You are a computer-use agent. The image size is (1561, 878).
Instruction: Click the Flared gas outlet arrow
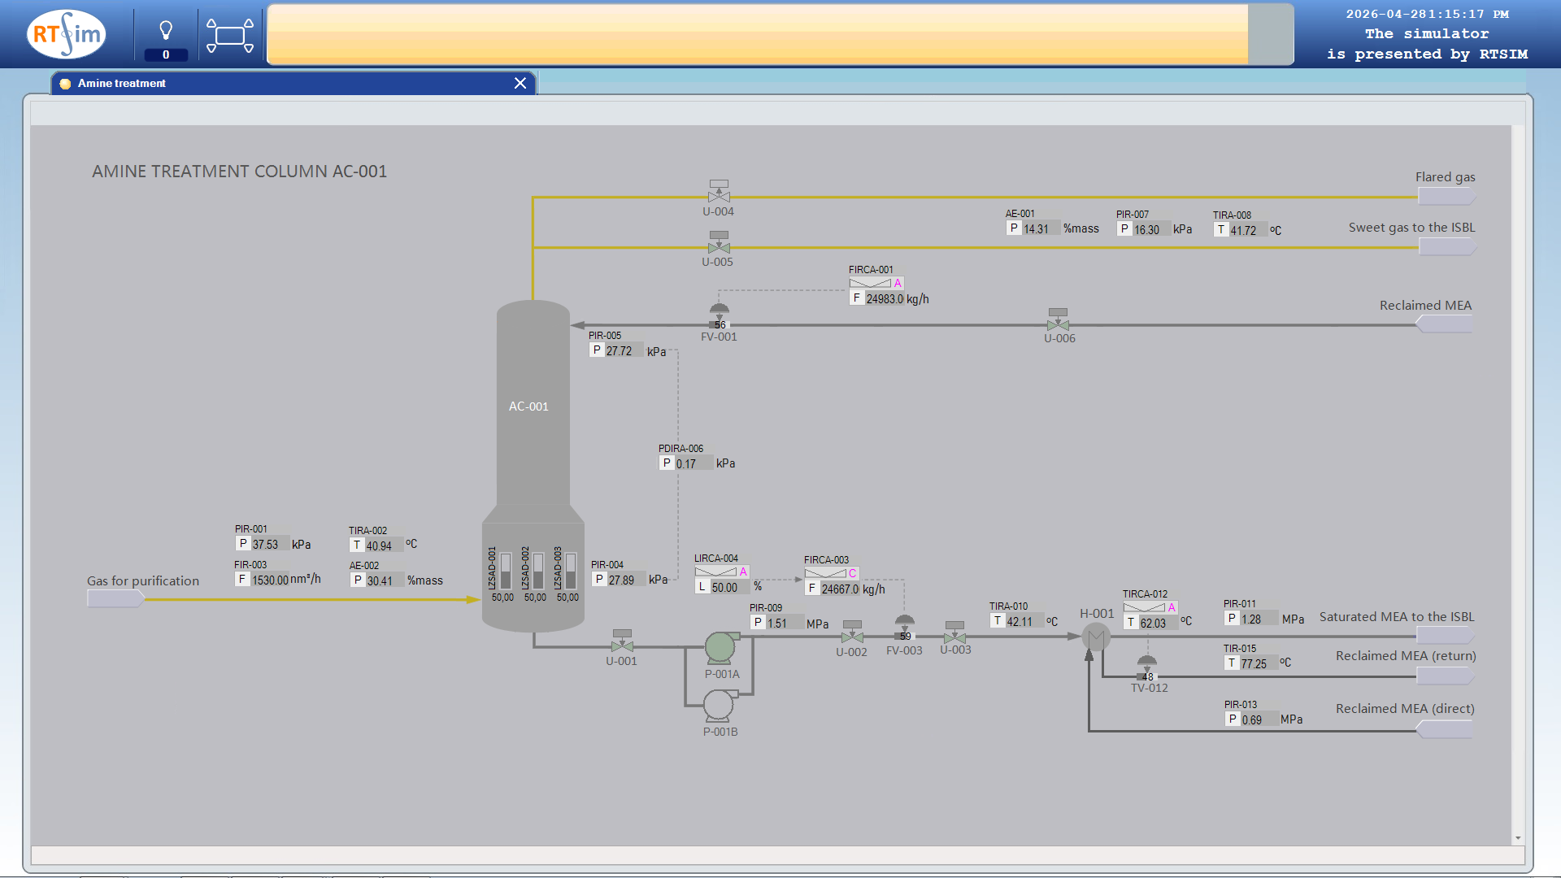pos(1447,197)
